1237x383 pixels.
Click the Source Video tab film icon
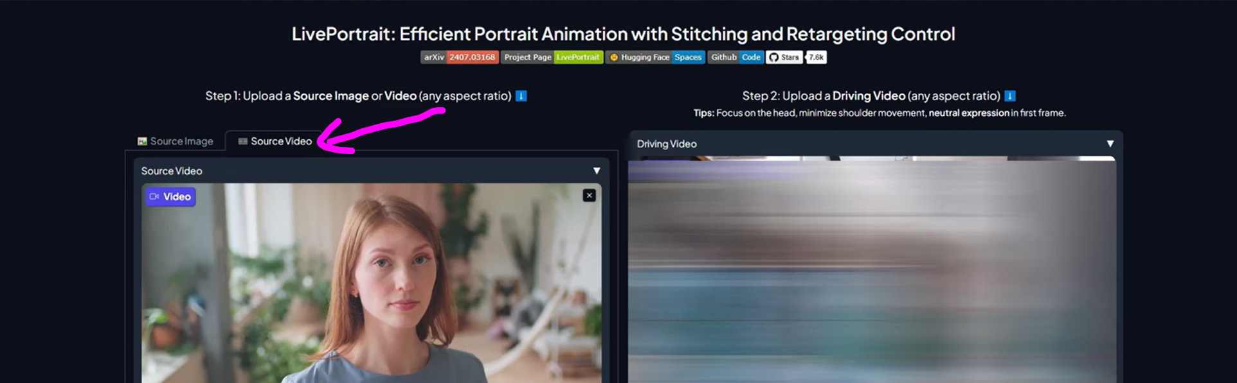[x=243, y=141]
